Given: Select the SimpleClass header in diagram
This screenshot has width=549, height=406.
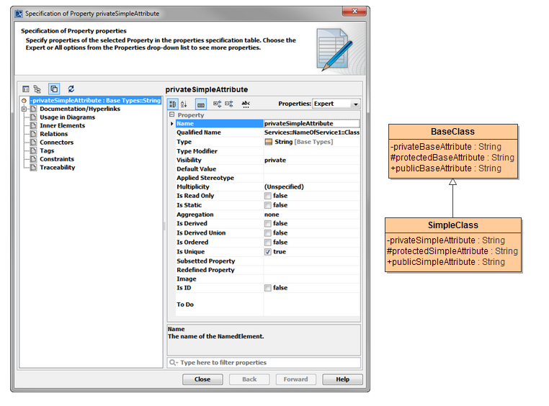Looking at the screenshot, I should coord(453,225).
